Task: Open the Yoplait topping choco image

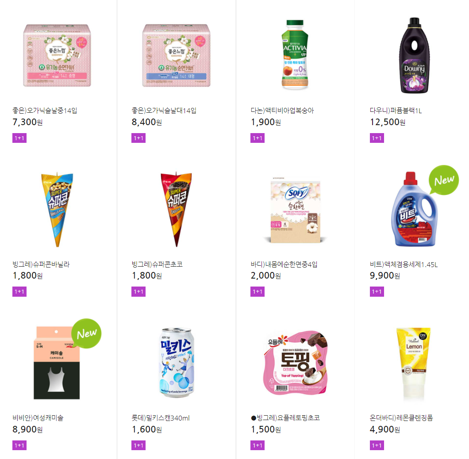Action: [295, 363]
